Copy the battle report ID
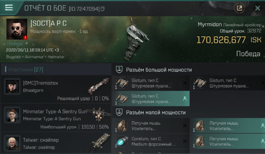This screenshot has width=265, height=154. 102,8
